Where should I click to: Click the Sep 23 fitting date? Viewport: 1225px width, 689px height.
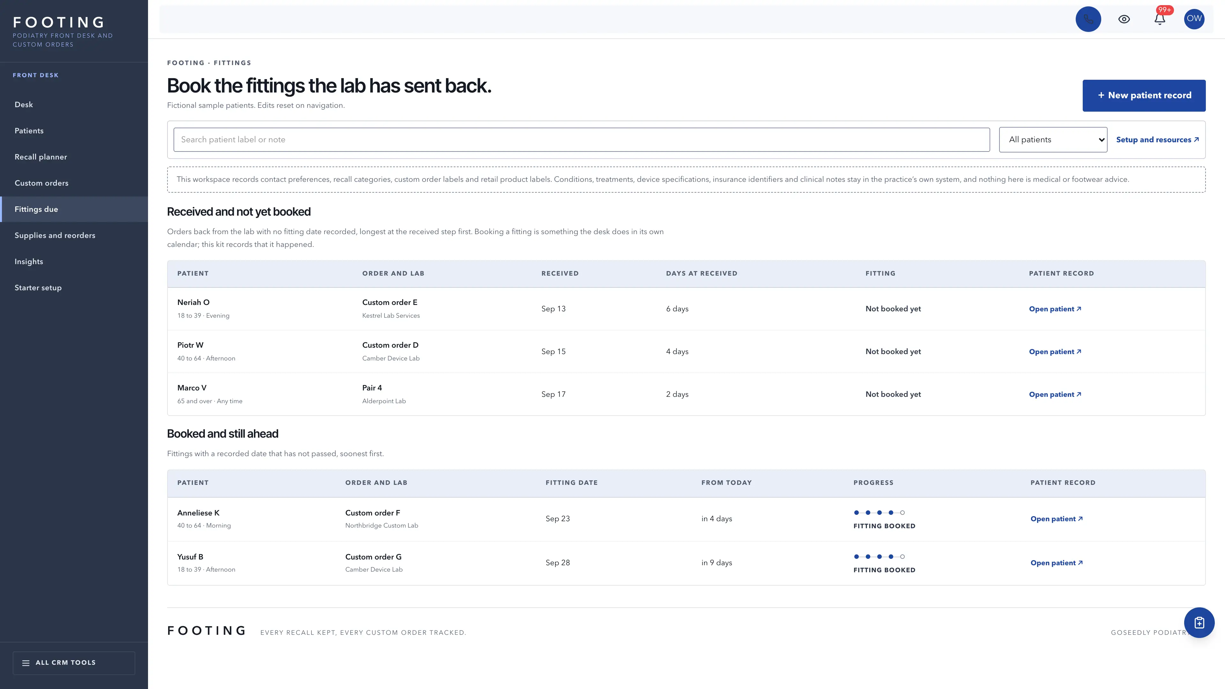point(557,519)
